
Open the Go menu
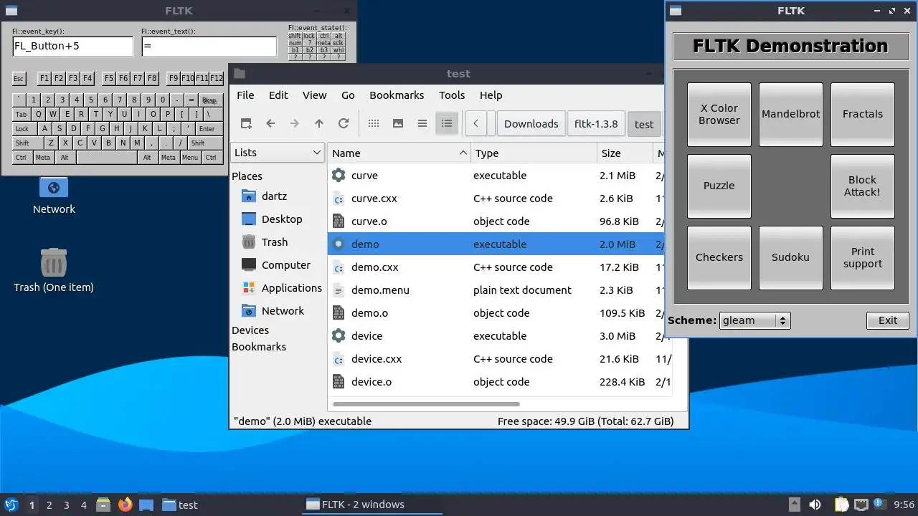point(348,95)
